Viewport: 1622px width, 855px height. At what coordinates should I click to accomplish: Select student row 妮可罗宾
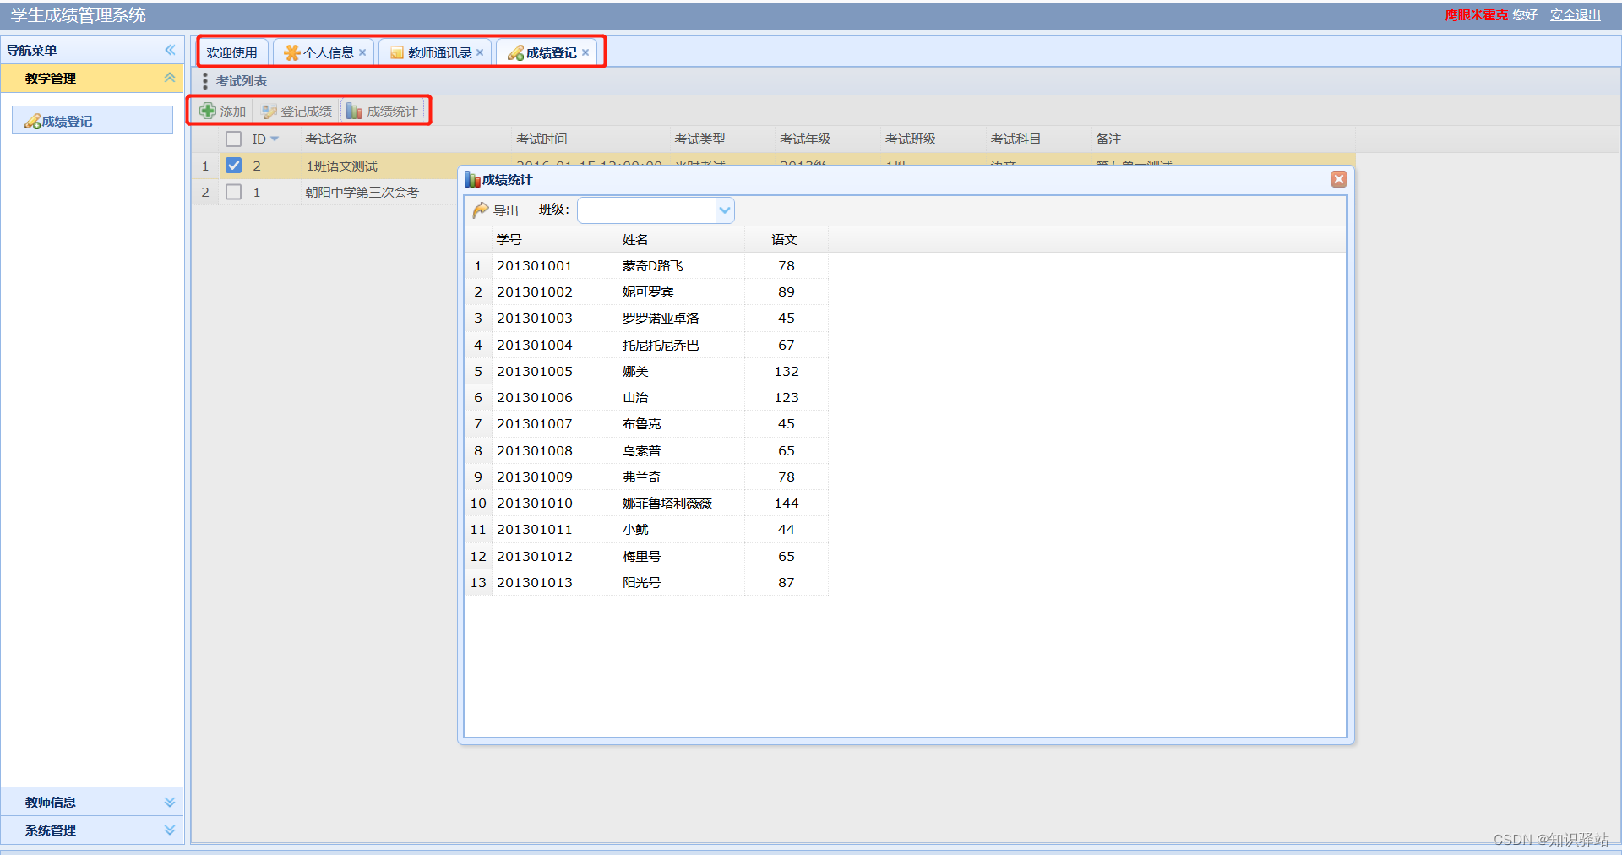click(647, 291)
